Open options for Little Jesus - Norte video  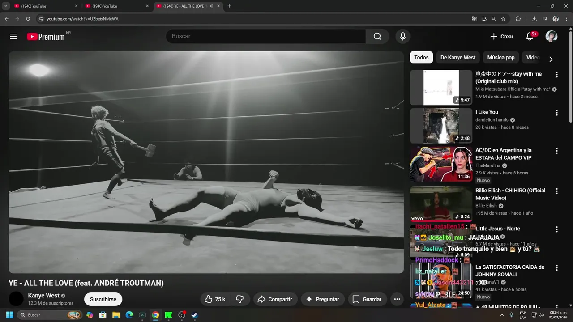557,229
